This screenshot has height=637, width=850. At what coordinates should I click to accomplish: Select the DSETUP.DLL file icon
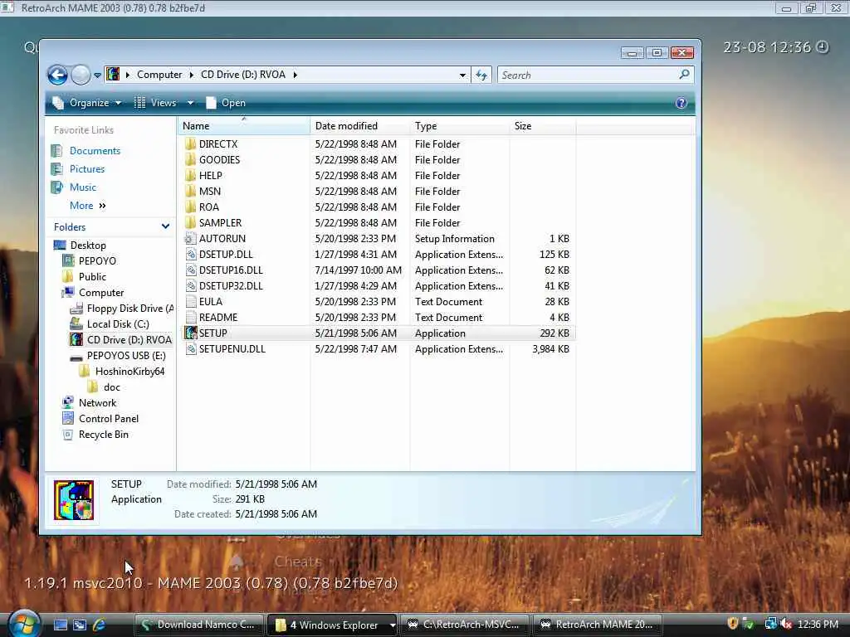(x=190, y=255)
